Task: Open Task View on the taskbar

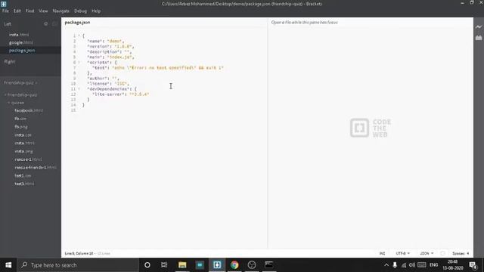Action: pyautogui.click(x=164, y=265)
